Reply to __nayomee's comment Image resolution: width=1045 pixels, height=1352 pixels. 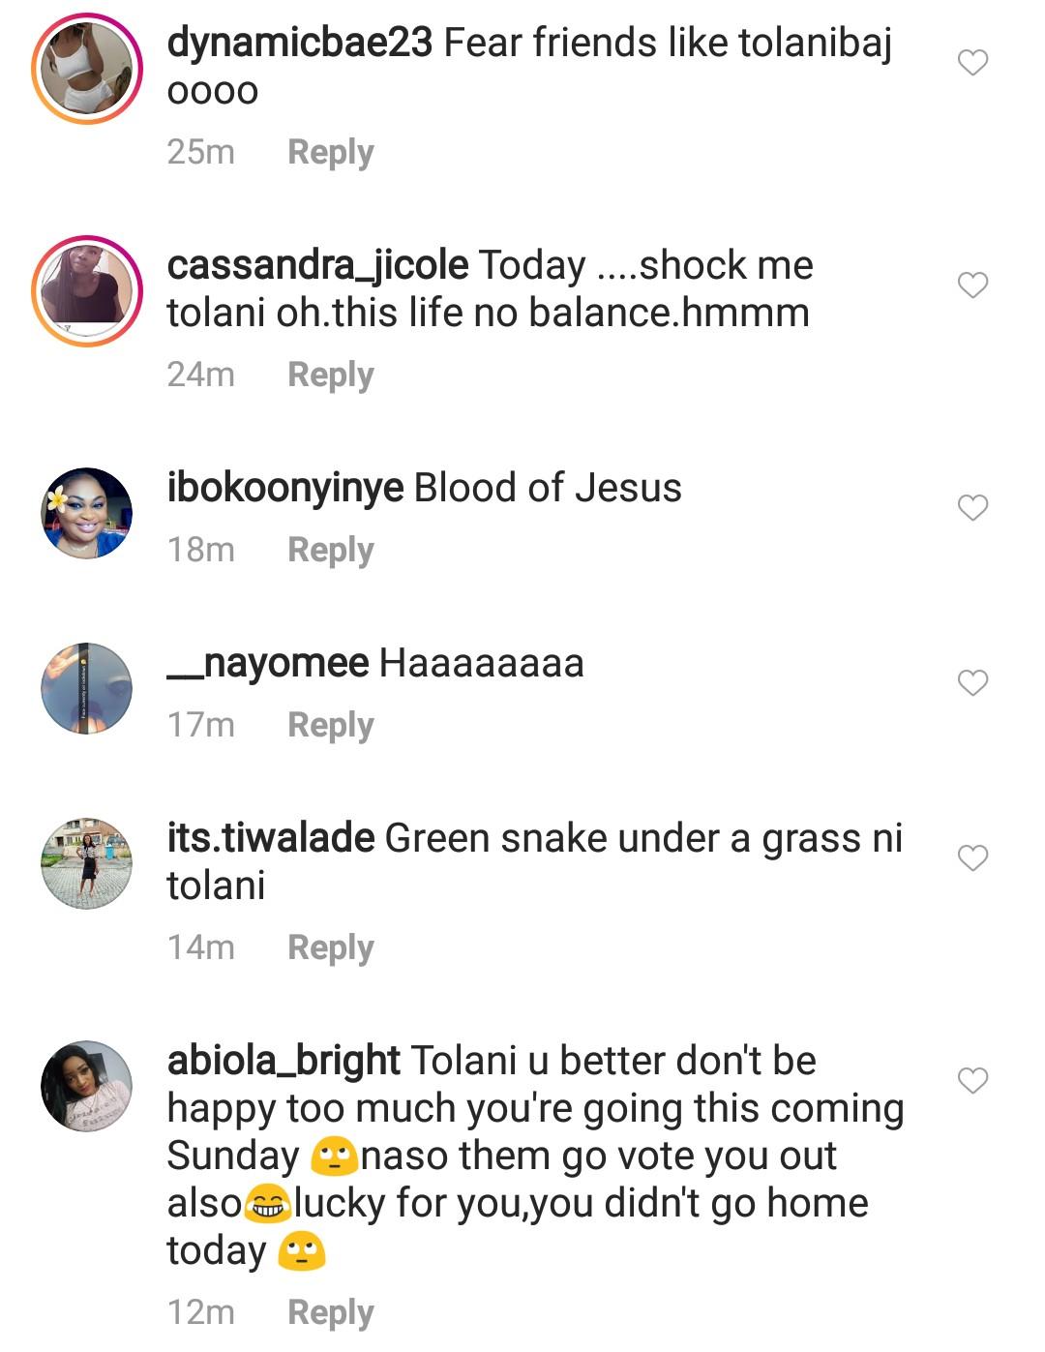click(330, 725)
